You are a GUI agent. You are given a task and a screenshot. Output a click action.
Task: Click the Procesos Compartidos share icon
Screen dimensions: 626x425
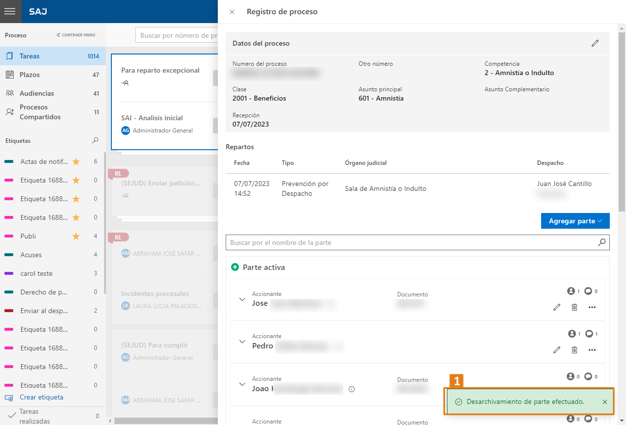(9, 112)
